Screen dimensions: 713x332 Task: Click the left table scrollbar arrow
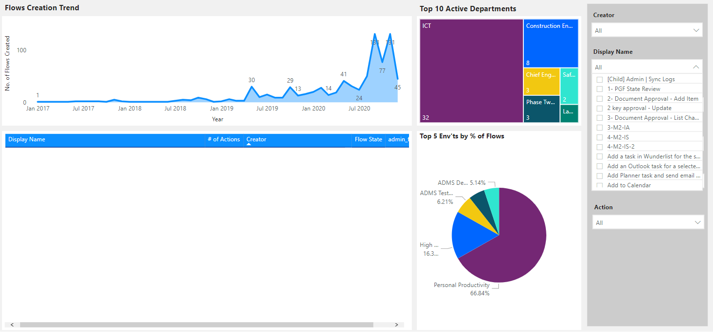[x=12, y=324]
